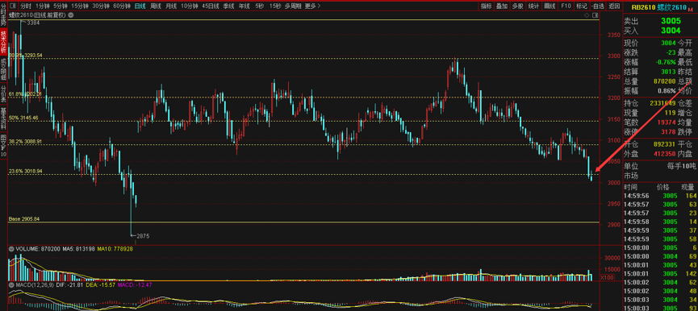698x311 pixels.
Task: Click the 多股 multi-stock button
Action: point(517,6)
